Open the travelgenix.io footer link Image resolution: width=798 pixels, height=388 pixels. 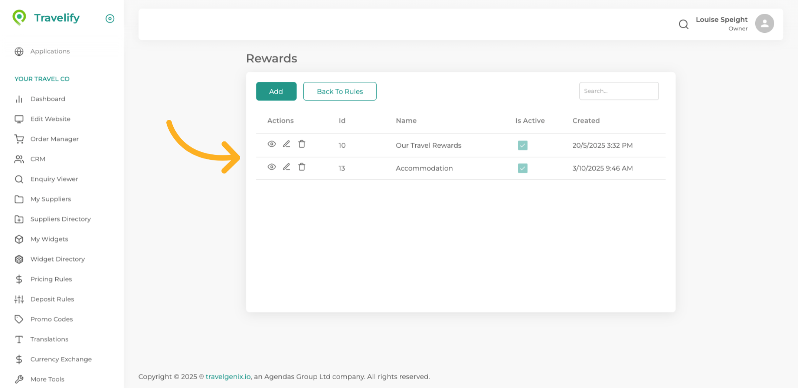point(228,377)
